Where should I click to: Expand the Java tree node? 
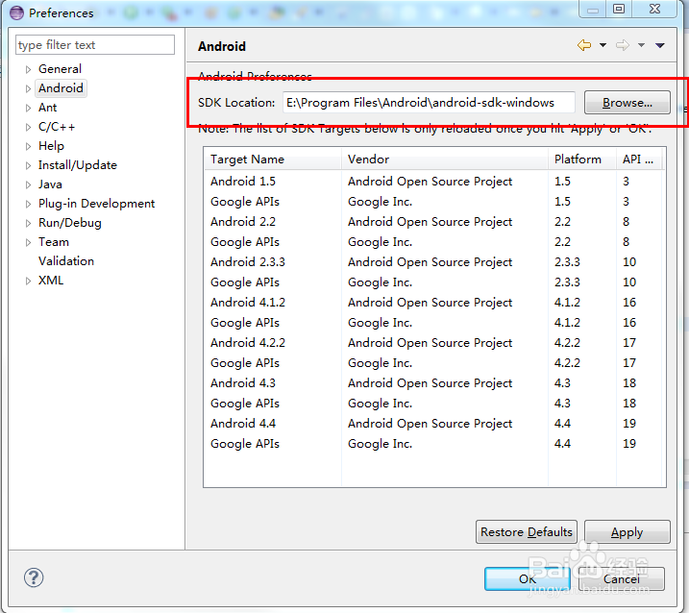[28, 185]
